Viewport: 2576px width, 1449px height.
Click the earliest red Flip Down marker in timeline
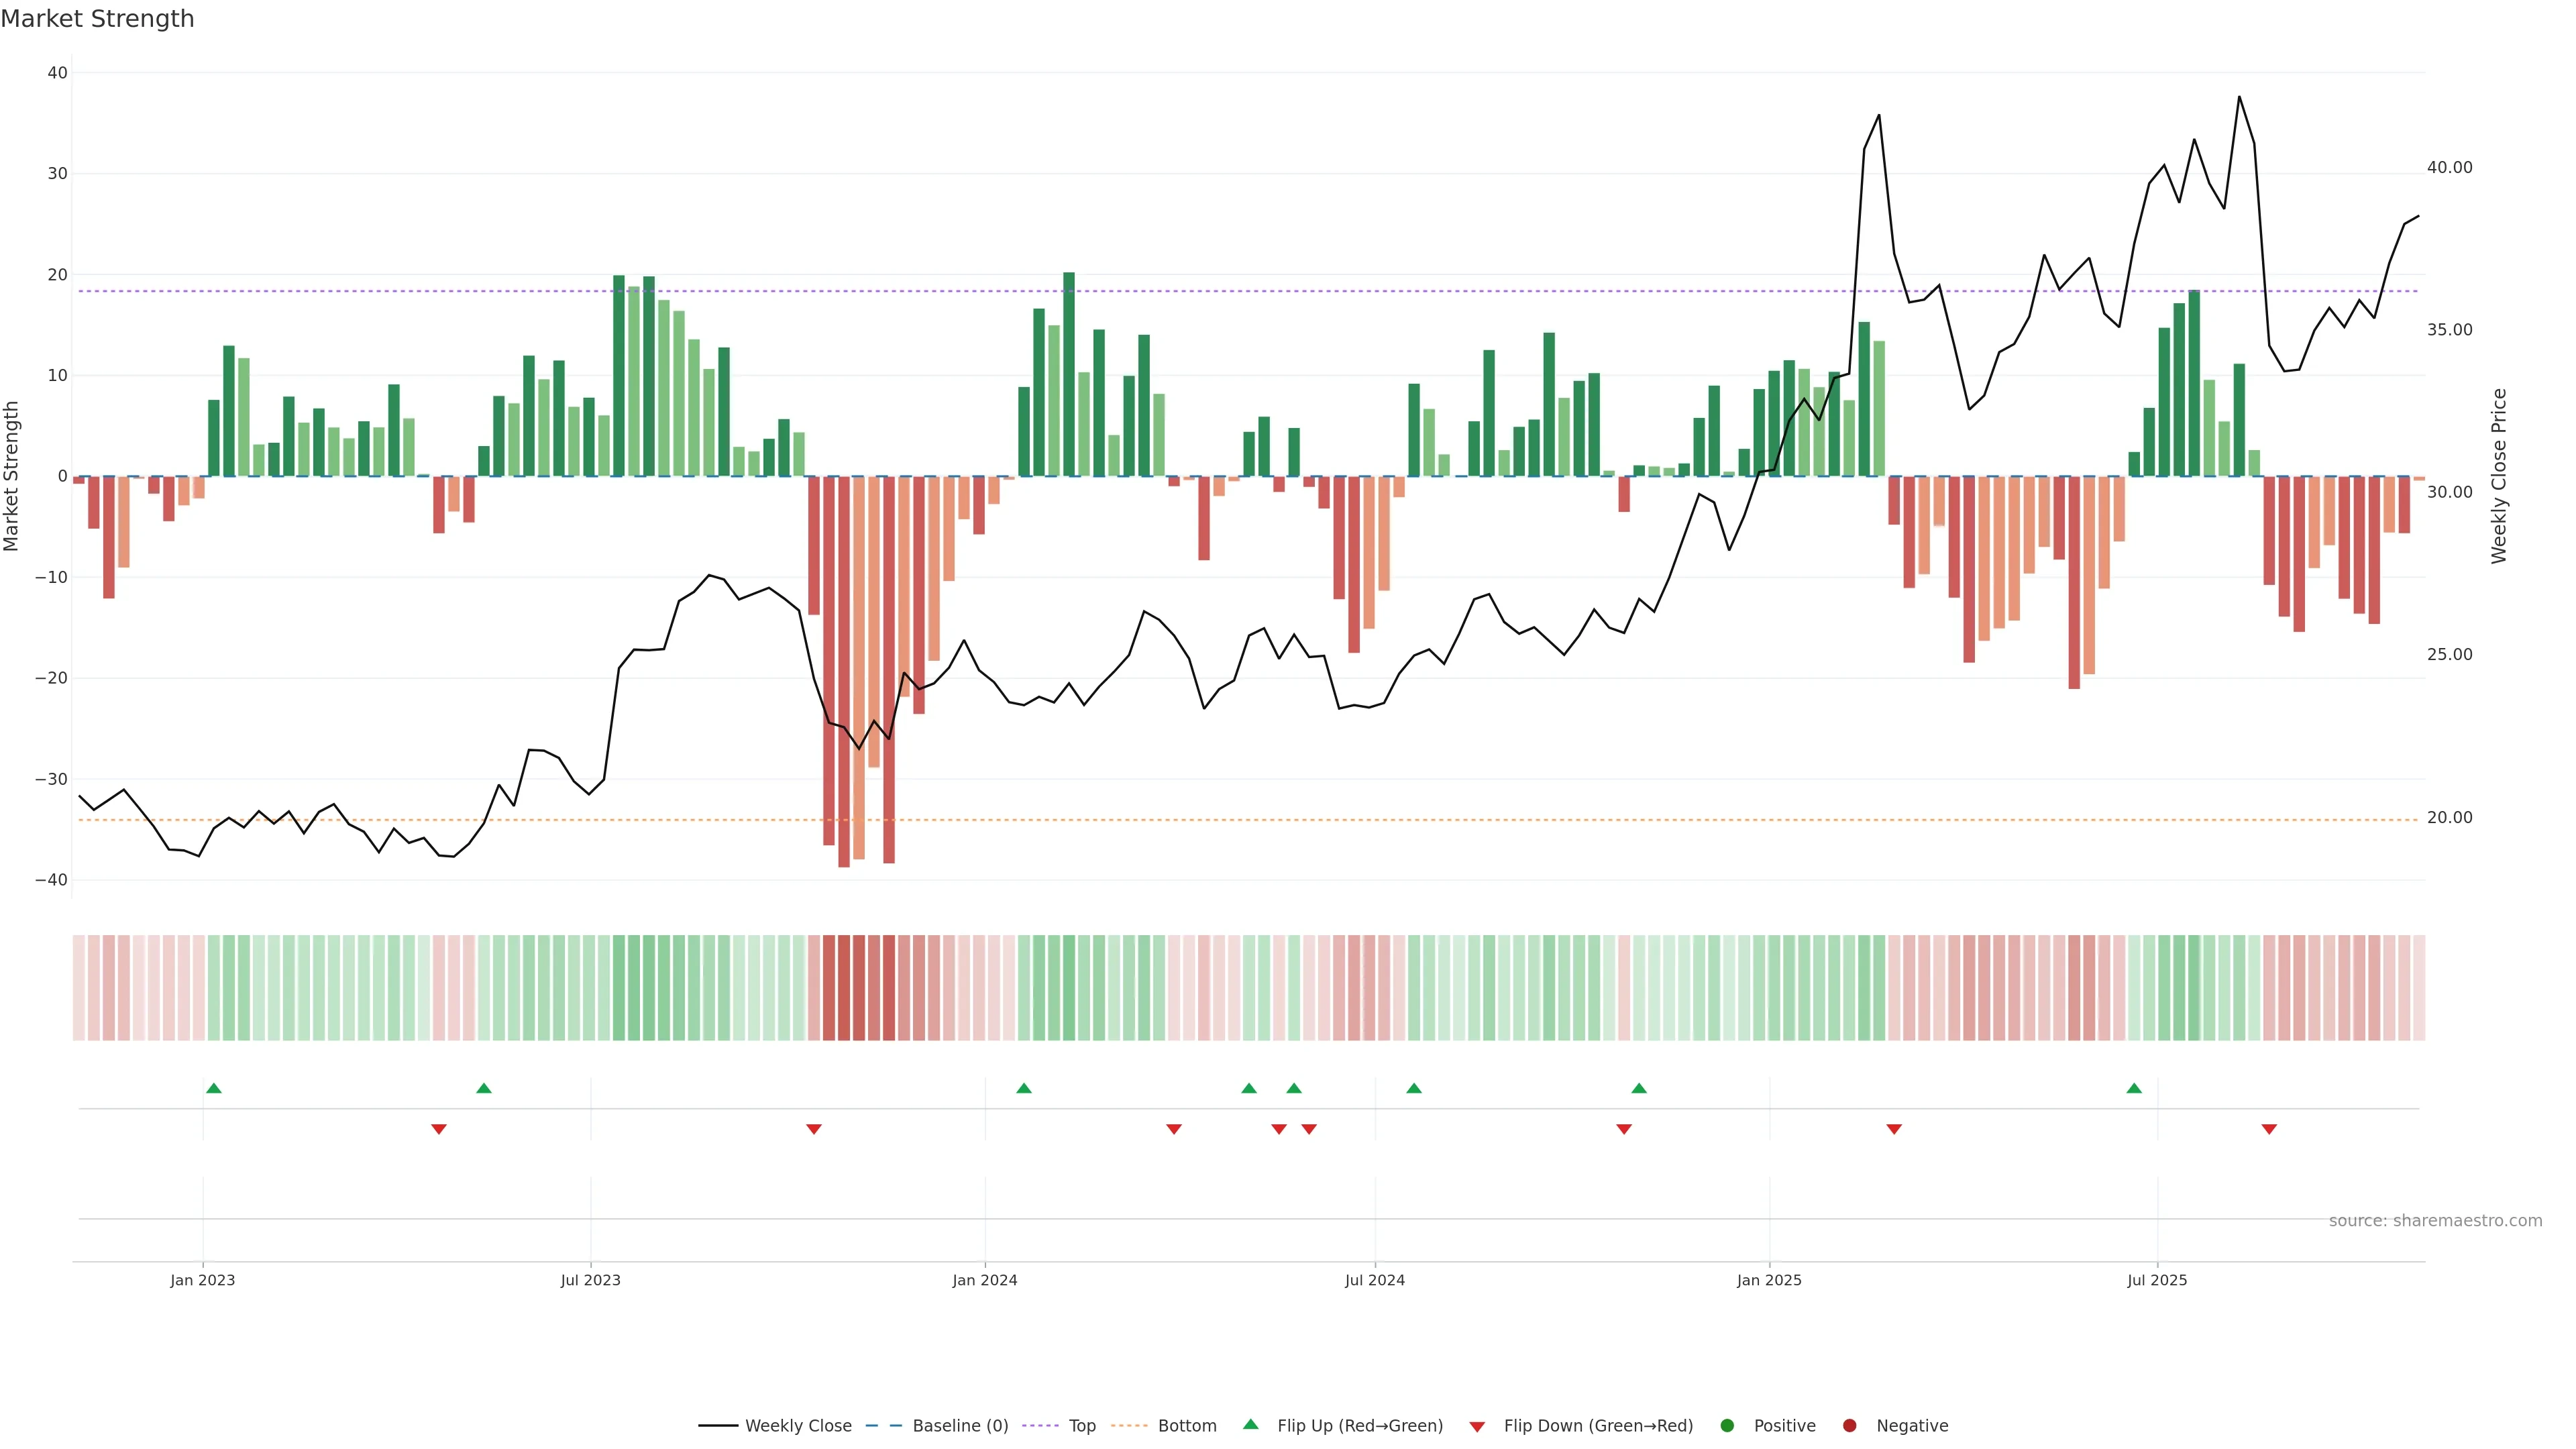(438, 1129)
